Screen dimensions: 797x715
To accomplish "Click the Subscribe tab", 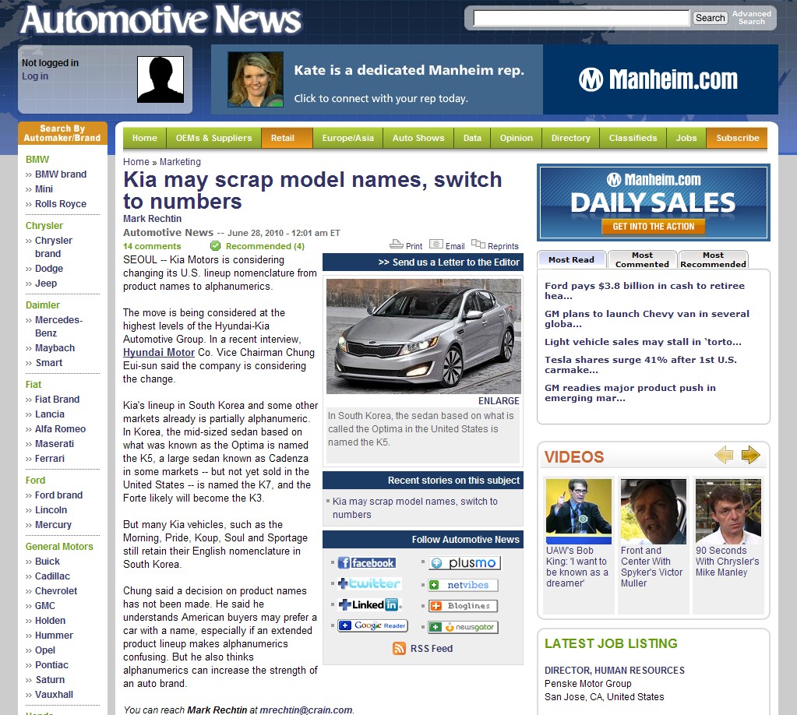I will point(738,138).
